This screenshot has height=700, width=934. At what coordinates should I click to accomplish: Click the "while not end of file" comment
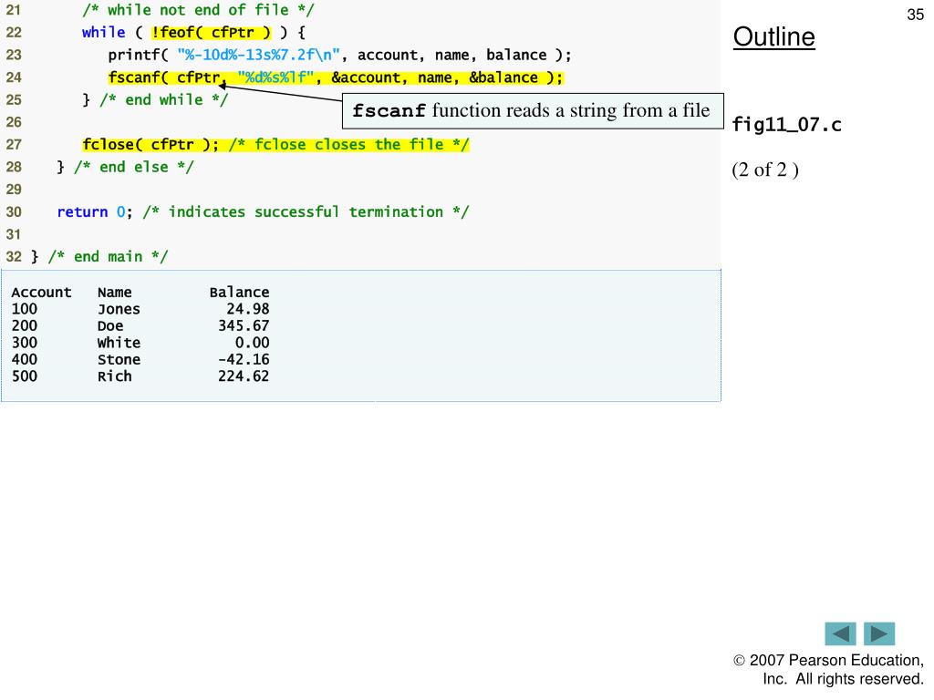pos(201,11)
